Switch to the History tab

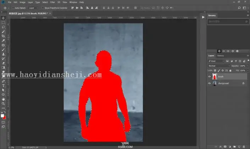click(221, 56)
